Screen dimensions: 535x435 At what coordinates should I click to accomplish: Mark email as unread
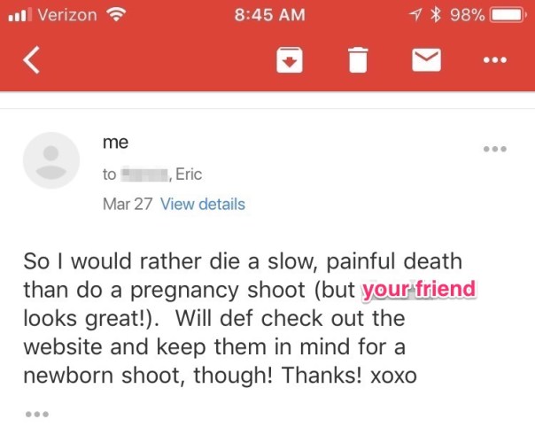tap(427, 60)
